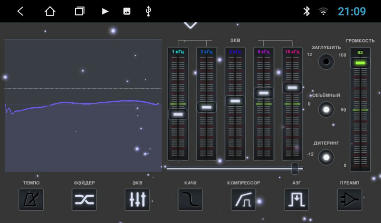Screen dimensions: 381x223
Task: Click the volume value 93
Action: [360, 52]
